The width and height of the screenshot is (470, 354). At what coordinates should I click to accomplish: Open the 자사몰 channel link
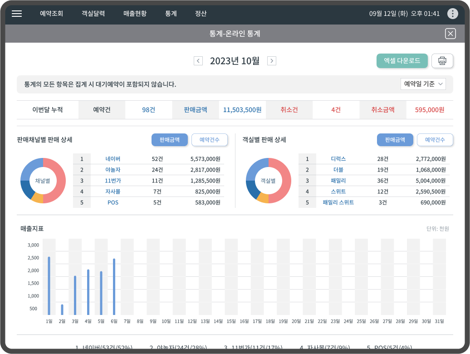[x=113, y=192]
